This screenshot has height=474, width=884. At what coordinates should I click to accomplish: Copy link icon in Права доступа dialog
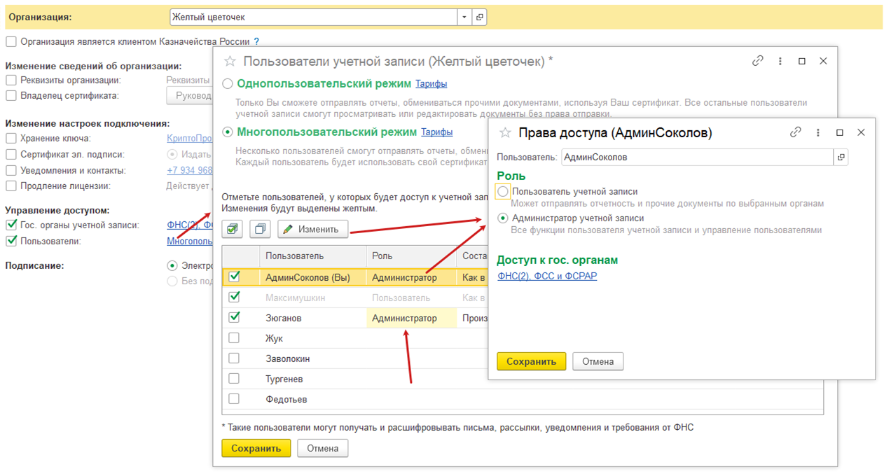pos(795,132)
